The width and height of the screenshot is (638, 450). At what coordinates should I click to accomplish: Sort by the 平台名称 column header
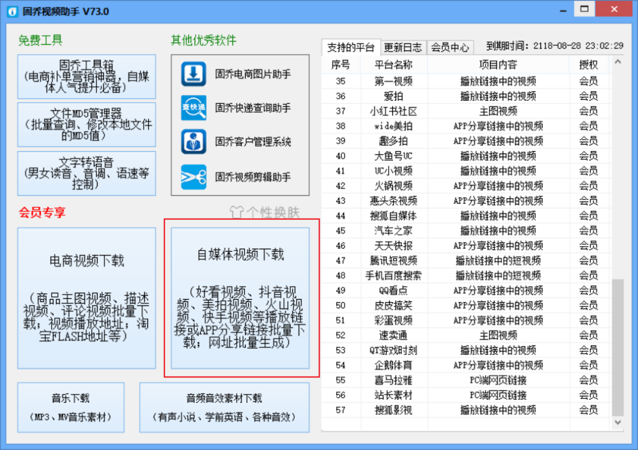coord(394,64)
